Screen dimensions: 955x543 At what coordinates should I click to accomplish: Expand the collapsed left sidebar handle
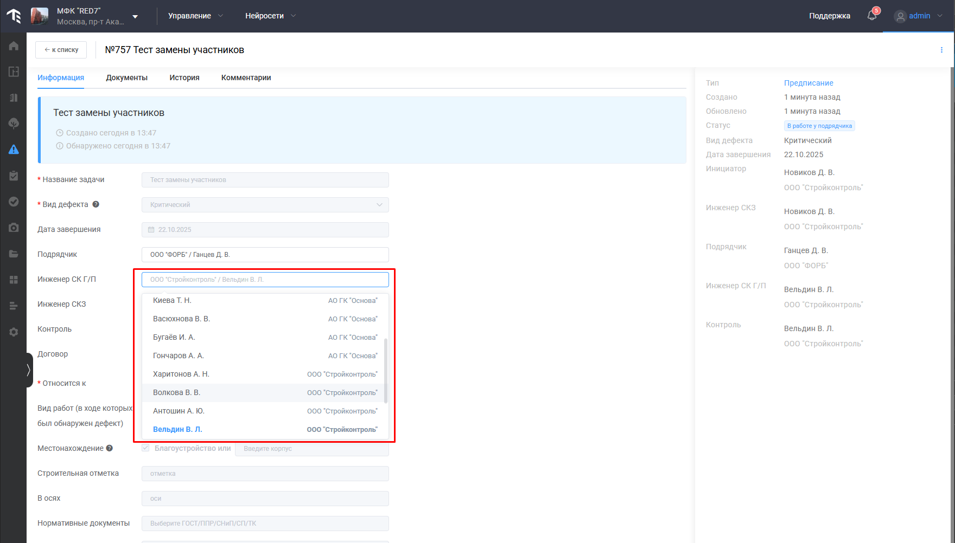coord(29,370)
